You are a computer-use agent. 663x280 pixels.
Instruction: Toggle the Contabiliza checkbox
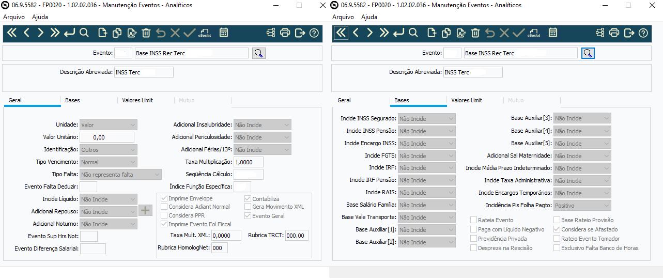click(x=248, y=198)
